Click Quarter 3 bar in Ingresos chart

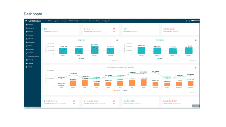point(94,50)
